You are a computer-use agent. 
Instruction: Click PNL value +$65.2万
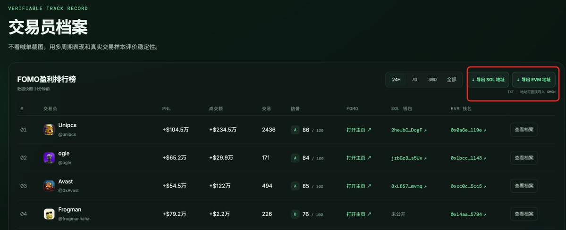point(174,158)
